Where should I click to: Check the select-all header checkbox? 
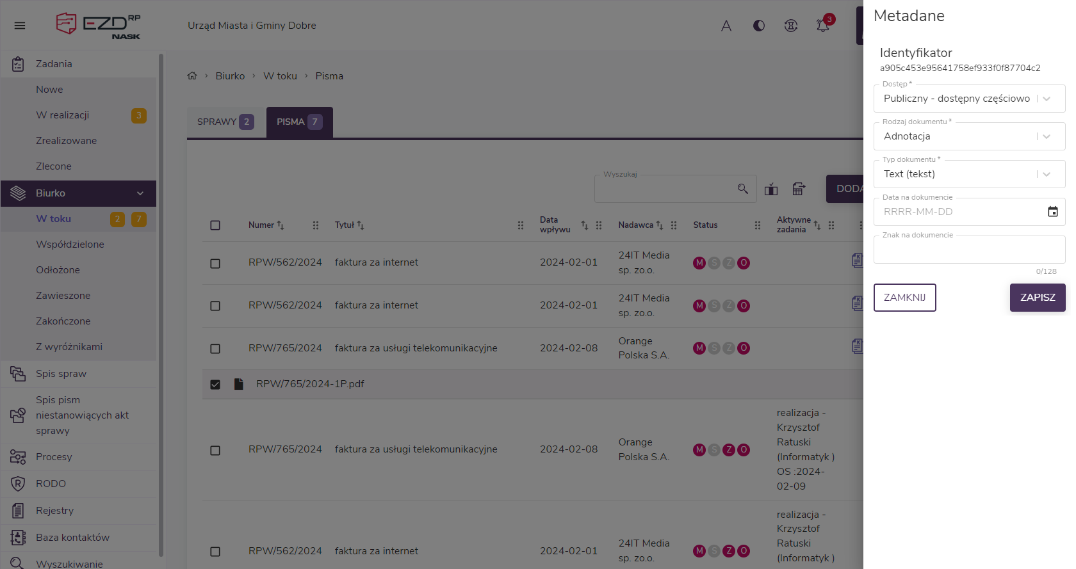215,225
